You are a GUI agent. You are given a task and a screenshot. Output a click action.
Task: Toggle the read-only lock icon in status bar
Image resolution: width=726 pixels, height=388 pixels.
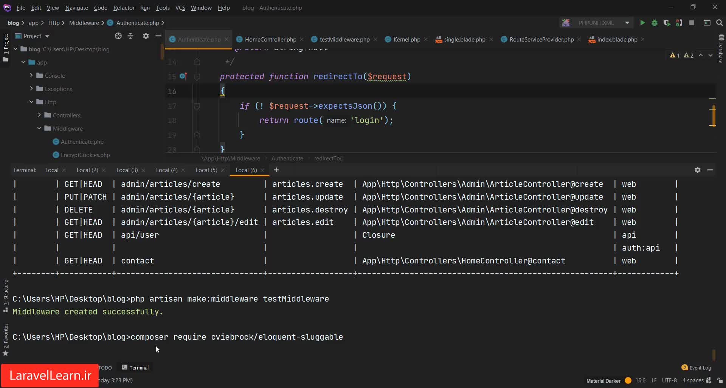pos(720,380)
